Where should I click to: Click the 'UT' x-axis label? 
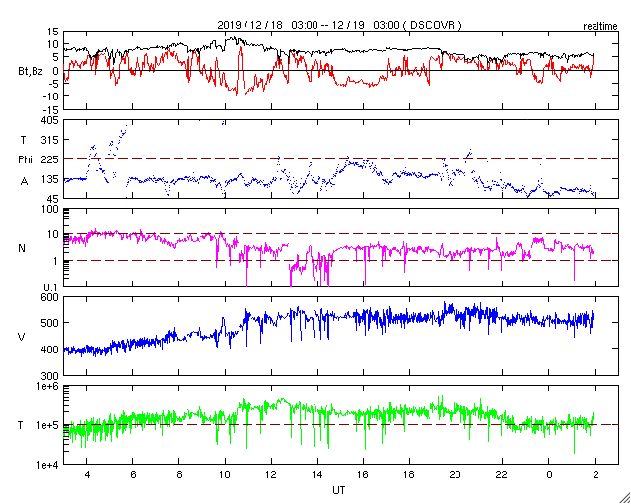tap(339, 490)
